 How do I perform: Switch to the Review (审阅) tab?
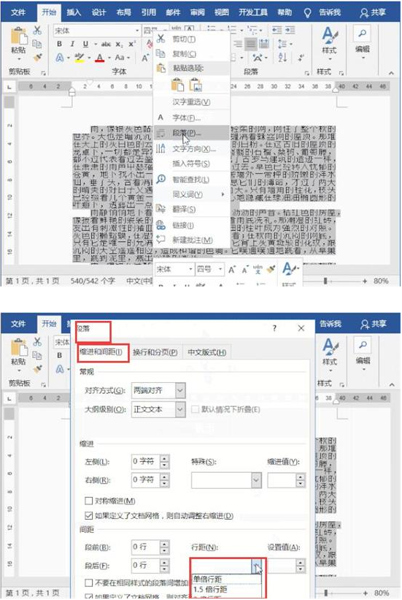[197, 12]
